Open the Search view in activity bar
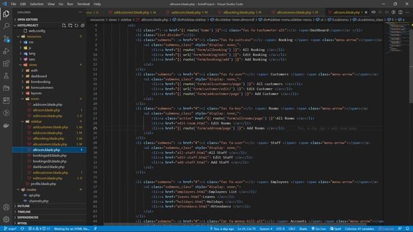 (6, 26)
